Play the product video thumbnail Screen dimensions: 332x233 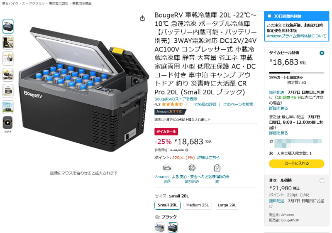(x=8, y=123)
